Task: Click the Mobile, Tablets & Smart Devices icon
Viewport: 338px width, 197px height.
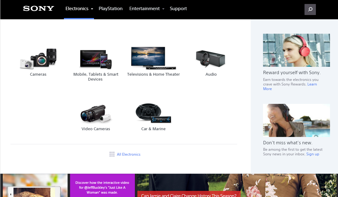Action: click(96, 58)
